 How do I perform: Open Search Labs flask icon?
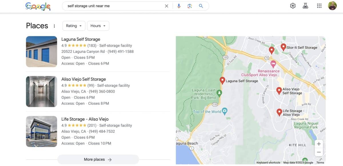pyautogui.click(x=305, y=5)
